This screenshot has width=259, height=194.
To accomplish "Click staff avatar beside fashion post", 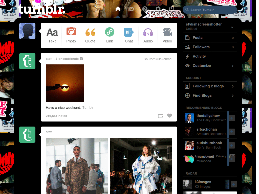I will click(x=27, y=135).
